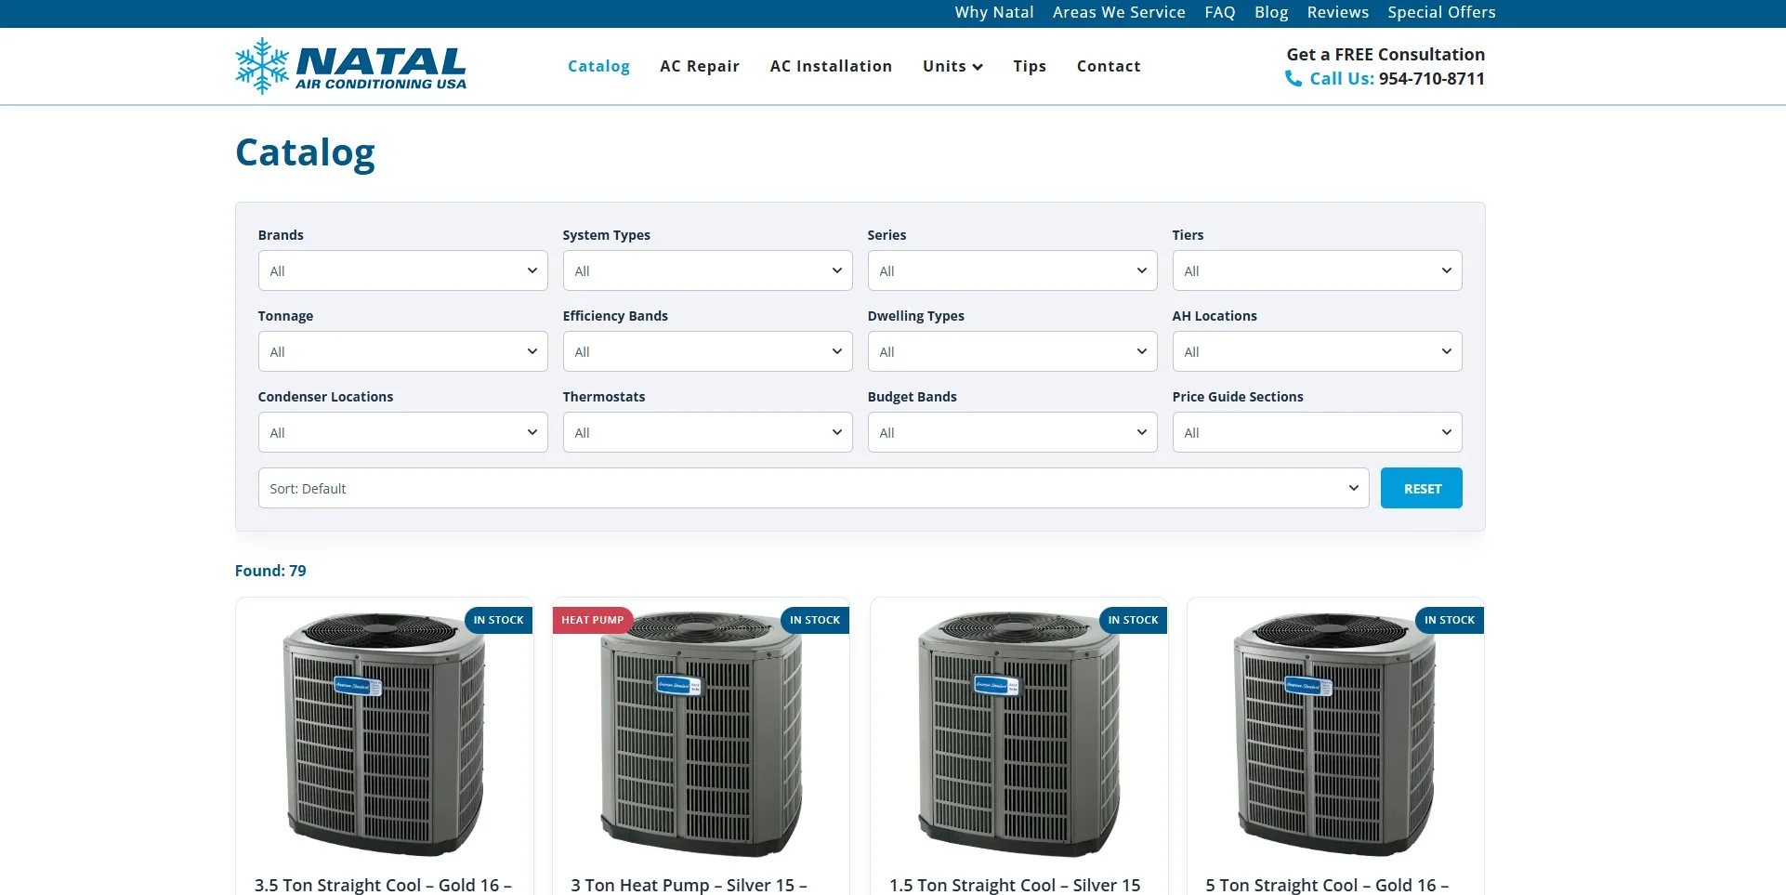The image size is (1786, 895).
Task: Open the Contact page
Action: 1109,66
